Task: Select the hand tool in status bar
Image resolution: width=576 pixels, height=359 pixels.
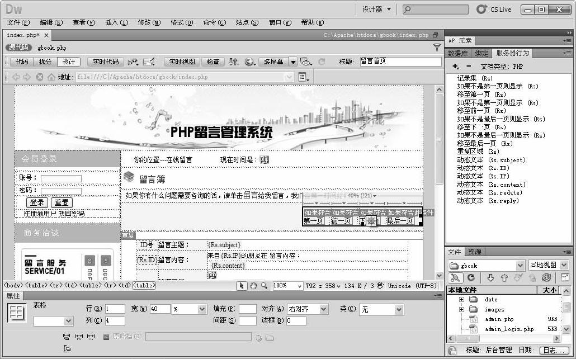Action: tap(253, 286)
